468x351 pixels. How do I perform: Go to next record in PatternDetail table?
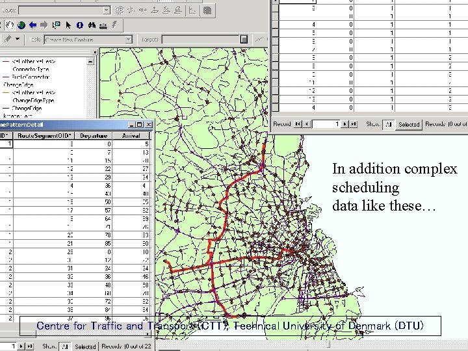21,346
